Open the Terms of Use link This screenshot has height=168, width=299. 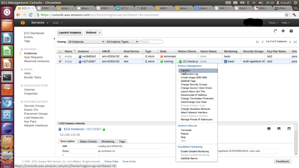point(129,162)
